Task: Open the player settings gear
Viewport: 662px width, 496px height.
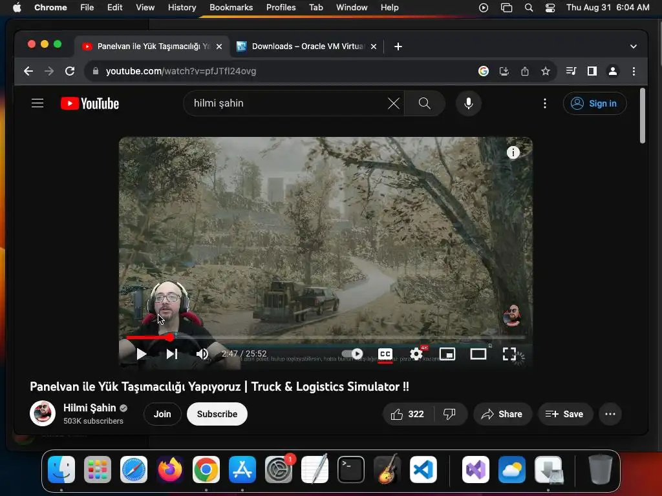Action: (x=416, y=354)
